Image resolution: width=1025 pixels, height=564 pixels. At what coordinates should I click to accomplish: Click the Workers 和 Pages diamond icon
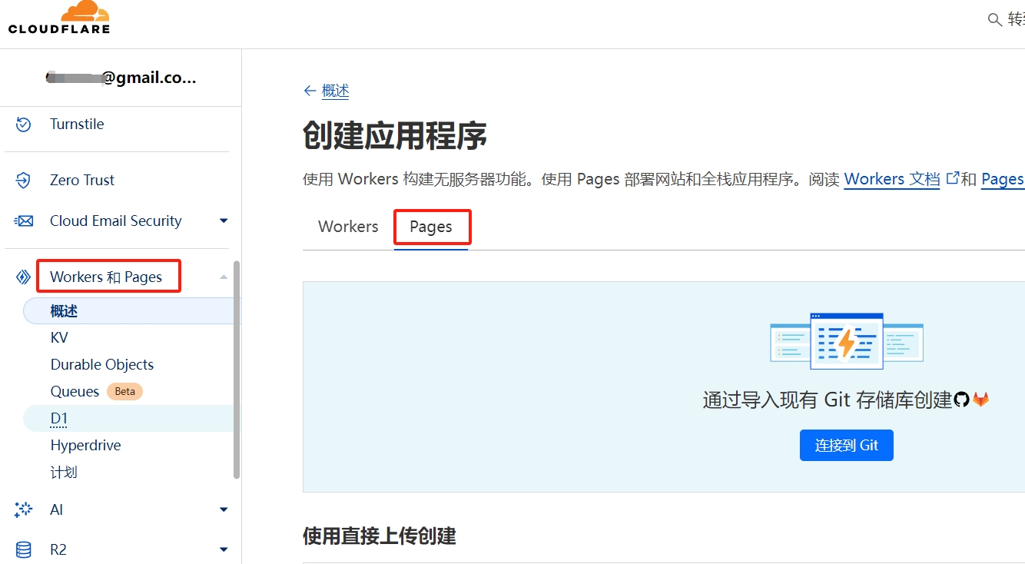click(24, 277)
